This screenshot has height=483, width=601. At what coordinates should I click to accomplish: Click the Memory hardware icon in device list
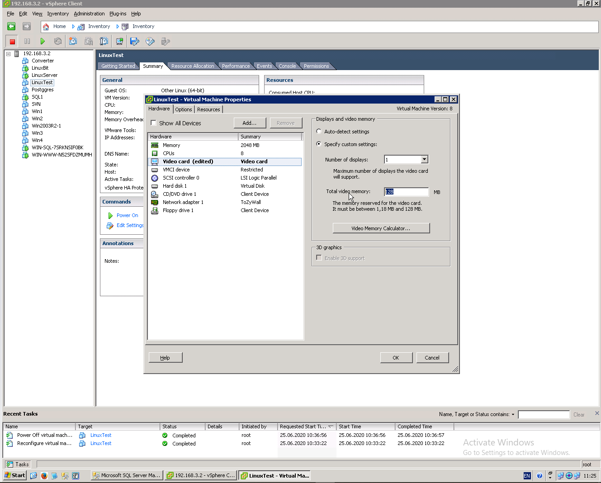(155, 145)
